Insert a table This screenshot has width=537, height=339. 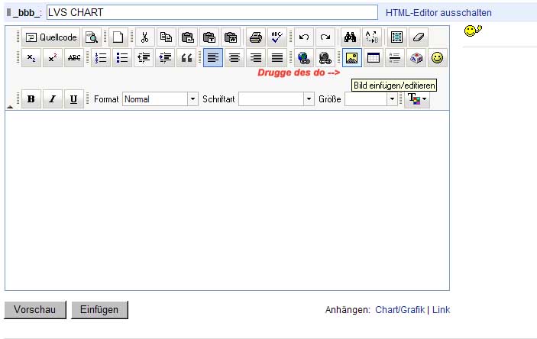pyautogui.click(x=374, y=58)
